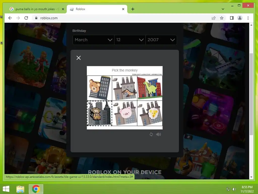Click the page vertical scrollbar thumb
The image size is (258, 194).
tap(251, 94)
